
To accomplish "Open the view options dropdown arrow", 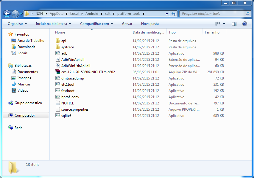I will point(224,24).
